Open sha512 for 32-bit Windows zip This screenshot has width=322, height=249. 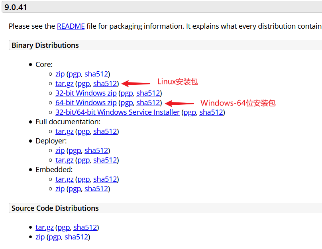coord(148,93)
